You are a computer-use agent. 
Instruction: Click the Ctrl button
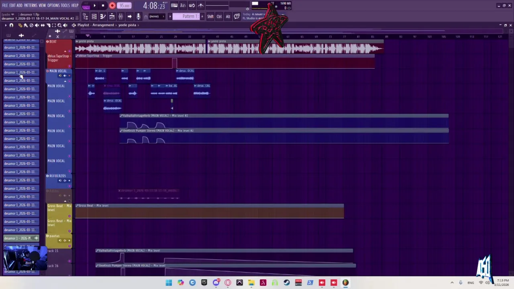click(x=219, y=16)
